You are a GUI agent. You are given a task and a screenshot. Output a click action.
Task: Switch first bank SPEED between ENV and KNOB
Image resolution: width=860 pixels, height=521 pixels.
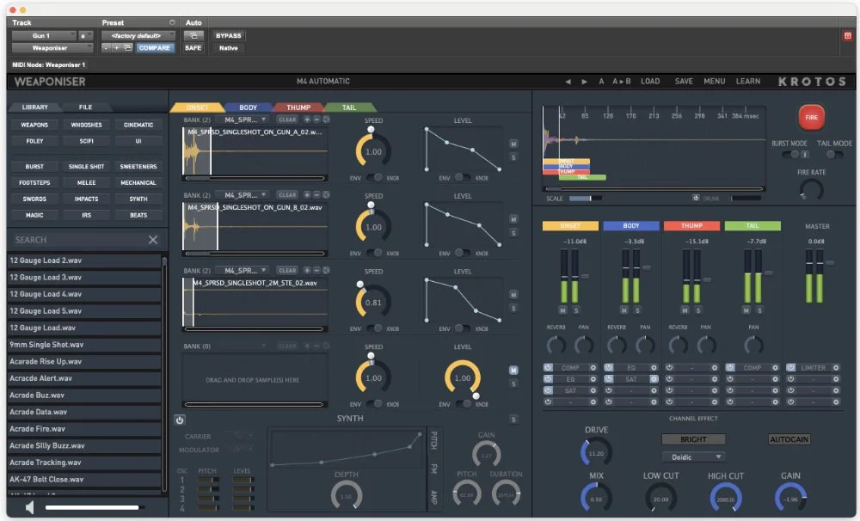tap(375, 178)
